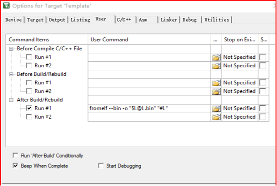The image size is (277, 186).
Task: Open Stop on Exit value for Before Build Run #2
Action: pyautogui.click(x=239, y=91)
